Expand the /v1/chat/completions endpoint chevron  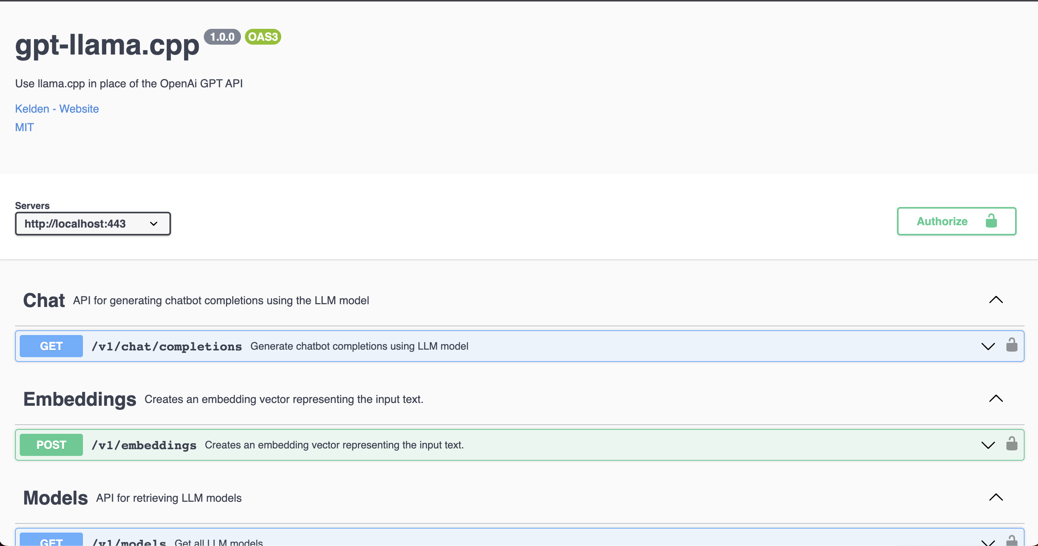[987, 346]
